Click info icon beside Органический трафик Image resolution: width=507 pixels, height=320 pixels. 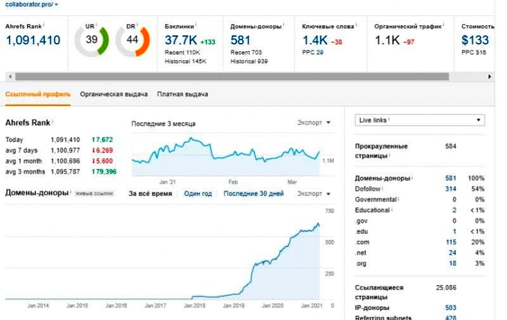[x=444, y=25]
